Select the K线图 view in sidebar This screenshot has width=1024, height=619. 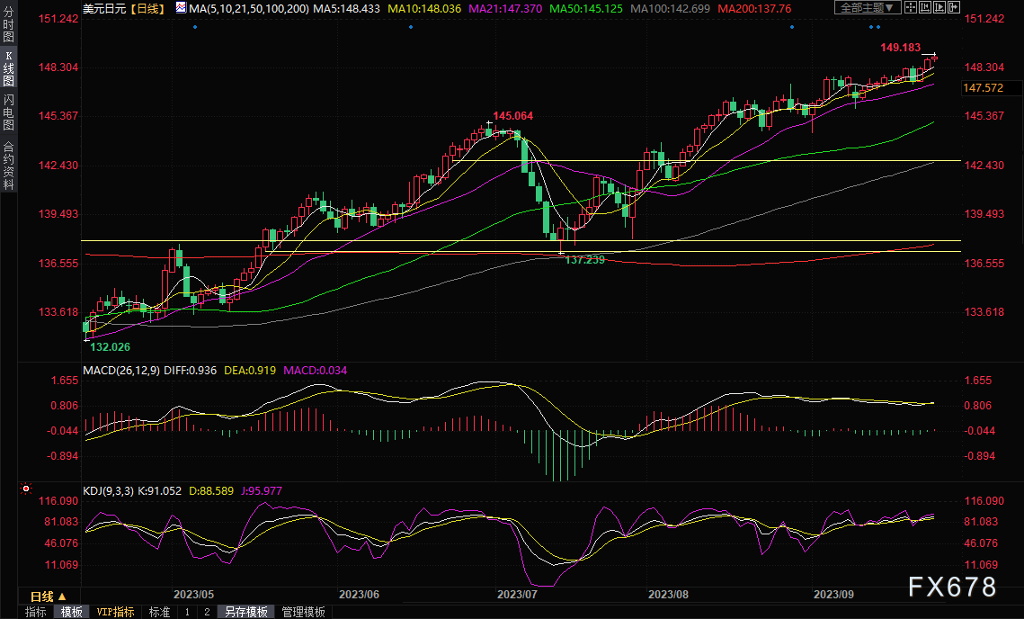click(x=8, y=68)
